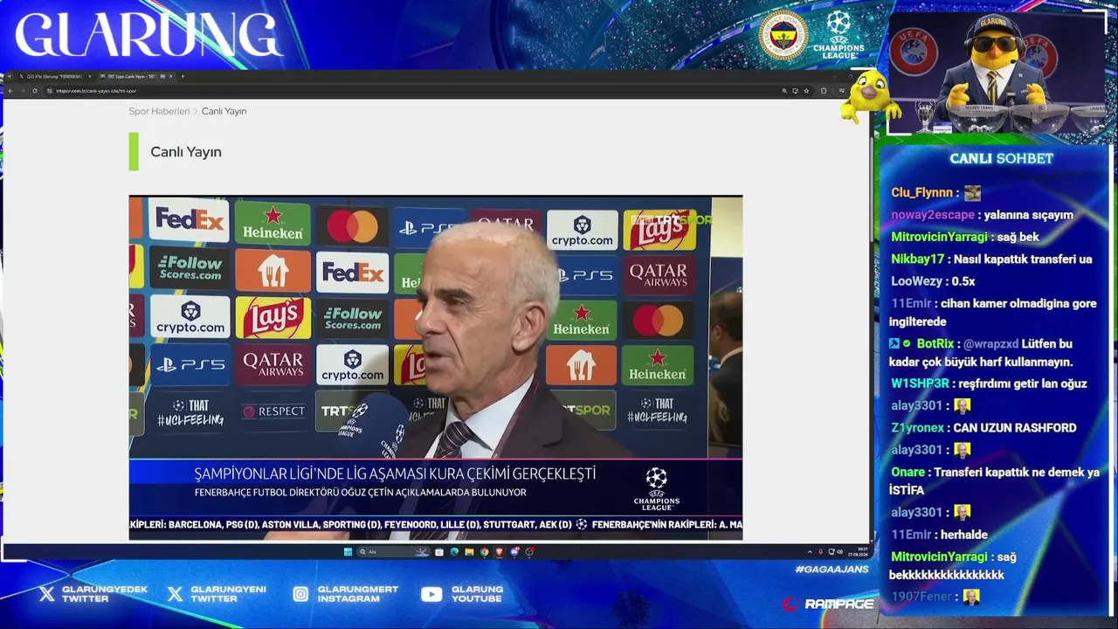The image size is (1118, 629).
Task: Click the Fenerbahçe club crest
Action: pyautogui.click(x=783, y=35)
